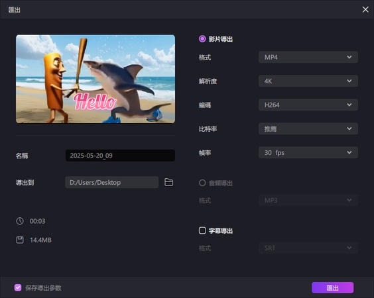This screenshot has width=374, height=298.
Task: Click the 幀率 label
Action: (x=205, y=153)
